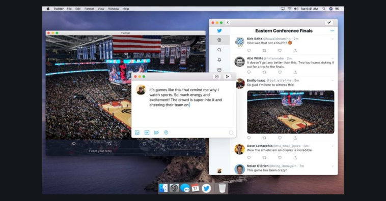Share Kirk Beitz's tweet
The image size is (386, 201).
pos(295,50)
